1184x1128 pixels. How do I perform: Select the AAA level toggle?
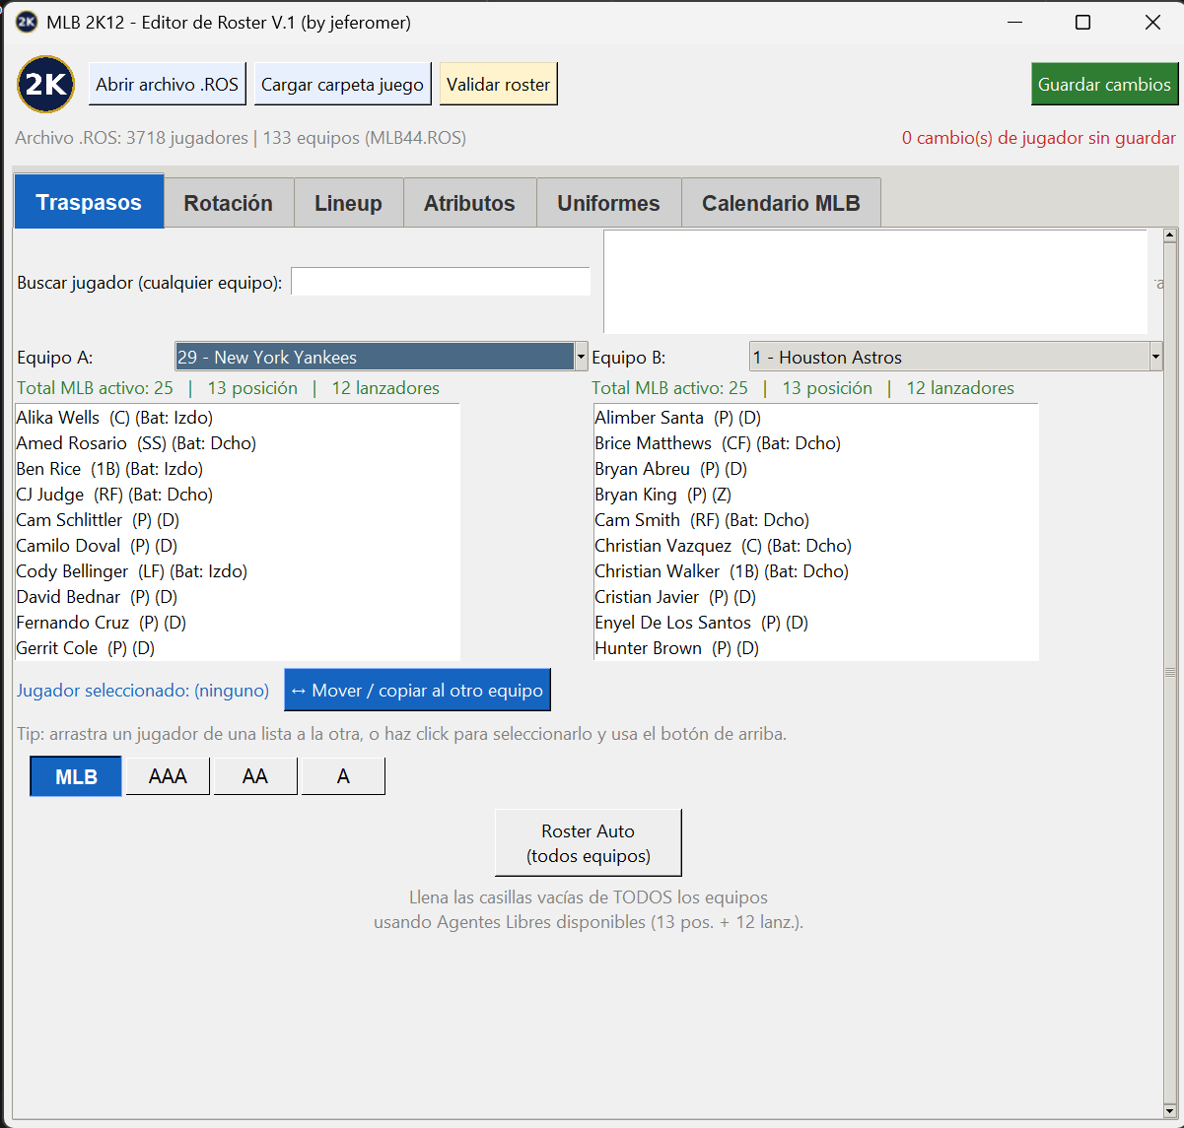[168, 776]
